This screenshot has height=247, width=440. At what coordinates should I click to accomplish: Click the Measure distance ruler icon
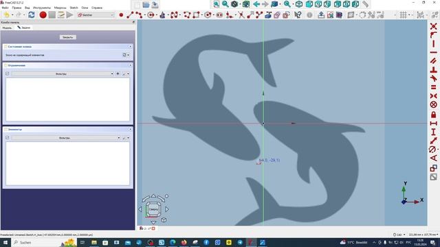point(365,4)
